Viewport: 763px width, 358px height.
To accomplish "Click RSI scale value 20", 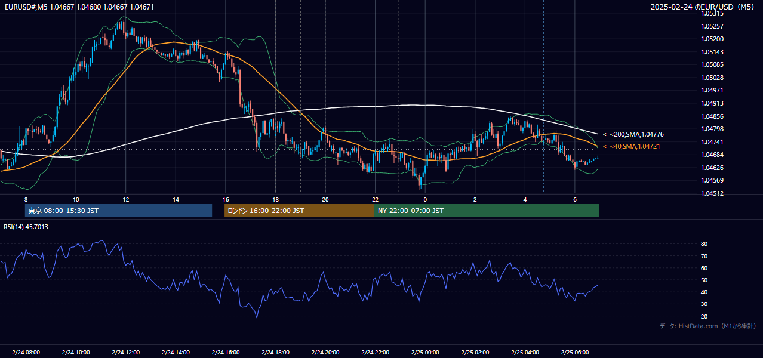I will coord(704,317).
